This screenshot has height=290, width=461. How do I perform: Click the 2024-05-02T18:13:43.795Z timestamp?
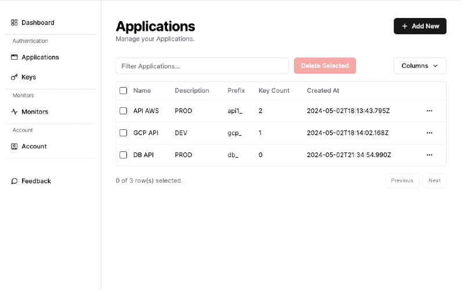click(x=349, y=111)
